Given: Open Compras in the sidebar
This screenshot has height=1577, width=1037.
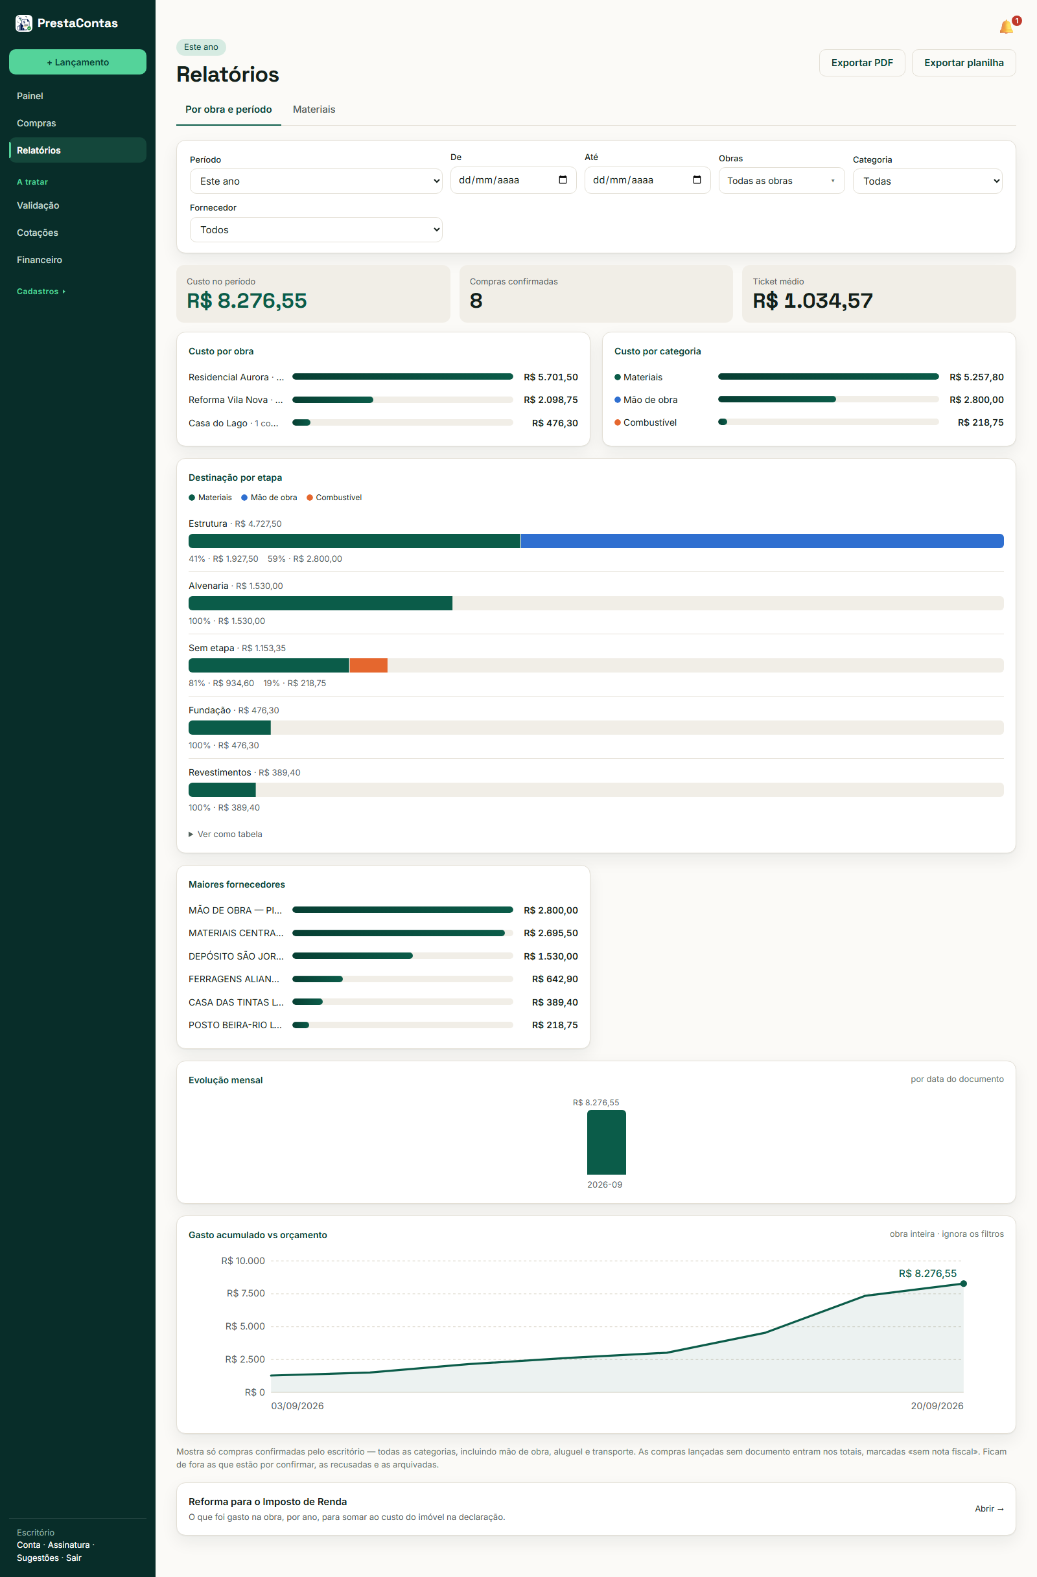Looking at the screenshot, I should coord(78,123).
